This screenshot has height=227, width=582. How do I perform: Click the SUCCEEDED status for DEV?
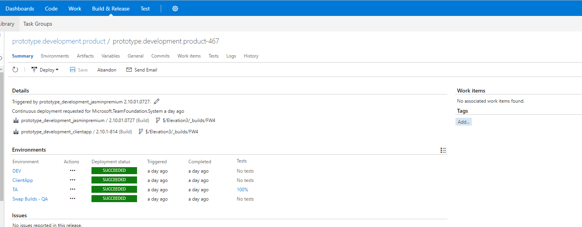click(114, 171)
